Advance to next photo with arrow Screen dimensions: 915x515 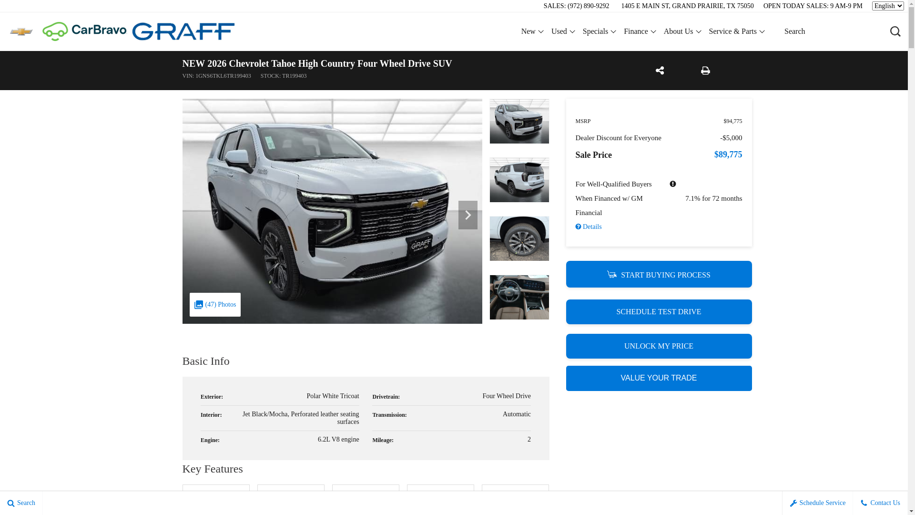(x=468, y=215)
